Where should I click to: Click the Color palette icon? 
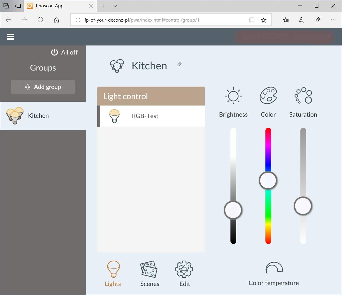pyautogui.click(x=268, y=96)
